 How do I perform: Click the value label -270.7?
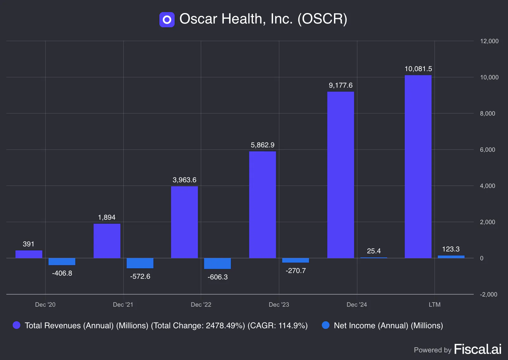click(x=296, y=271)
